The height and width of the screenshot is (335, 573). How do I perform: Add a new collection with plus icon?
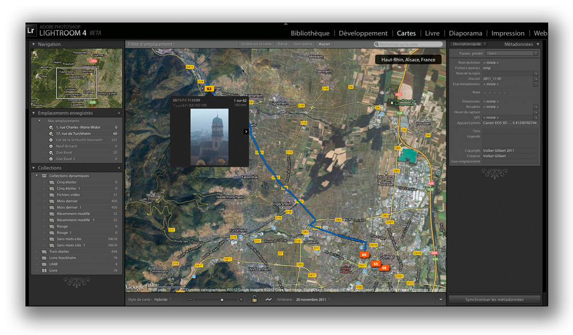[x=119, y=168]
